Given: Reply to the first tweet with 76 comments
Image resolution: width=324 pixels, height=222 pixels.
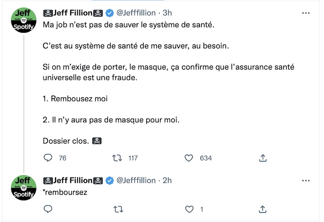Looking at the screenshot, I should pyautogui.click(x=48, y=158).
